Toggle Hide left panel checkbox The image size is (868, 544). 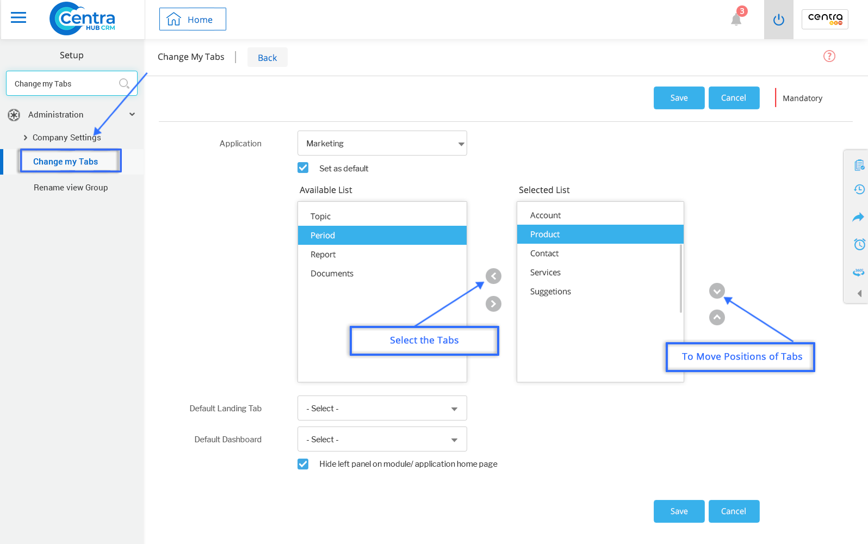[x=303, y=463]
